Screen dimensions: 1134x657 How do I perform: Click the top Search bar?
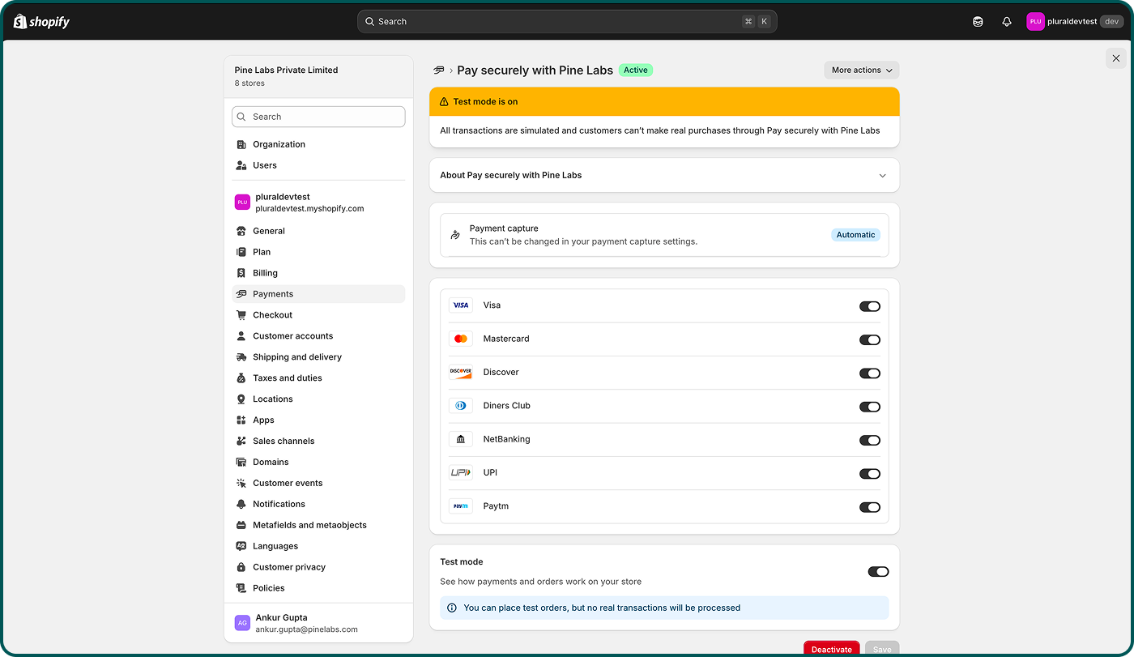(567, 22)
